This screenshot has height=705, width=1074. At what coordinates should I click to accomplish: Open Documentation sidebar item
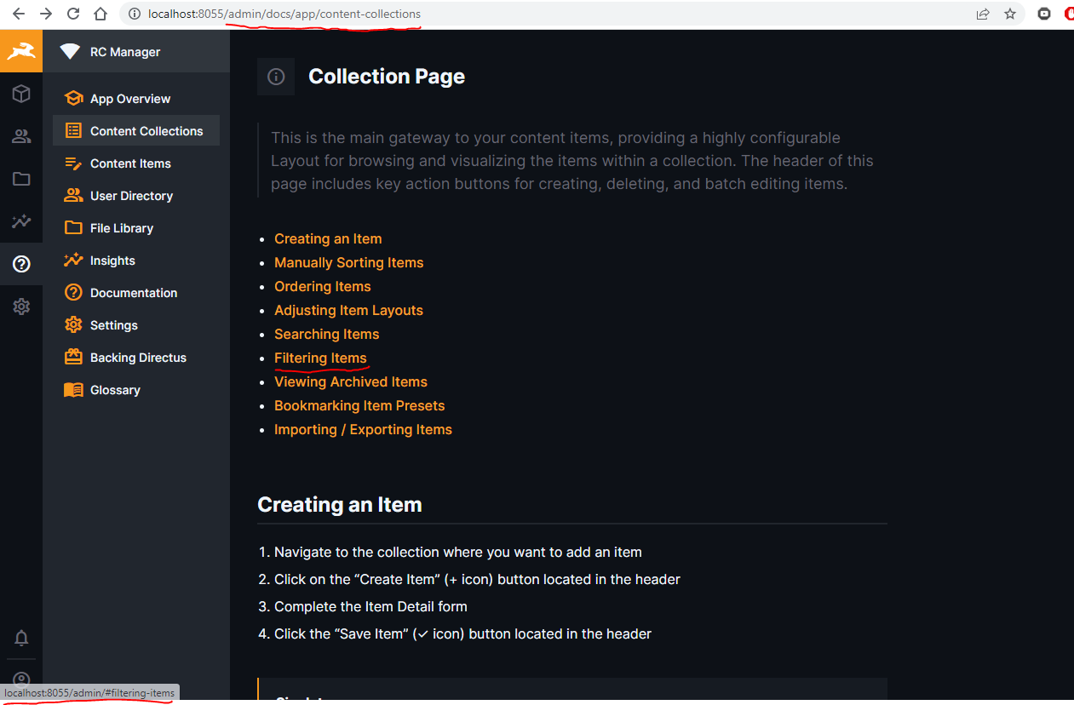[x=136, y=293]
